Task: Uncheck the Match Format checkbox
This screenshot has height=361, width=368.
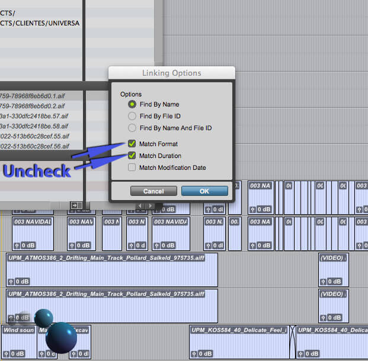Action: pos(132,144)
